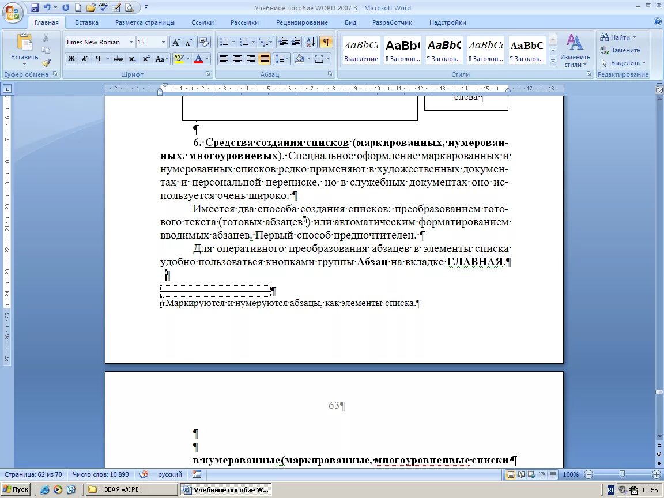This screenshot has height=498, width=664.
Task: Open print preview magnifier icon
Action: click(129, 7)
